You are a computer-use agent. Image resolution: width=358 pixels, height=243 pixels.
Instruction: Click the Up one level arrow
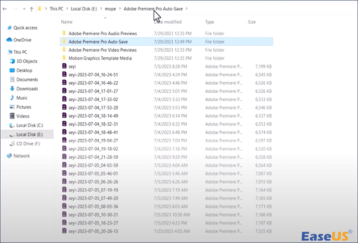point(32,9)
